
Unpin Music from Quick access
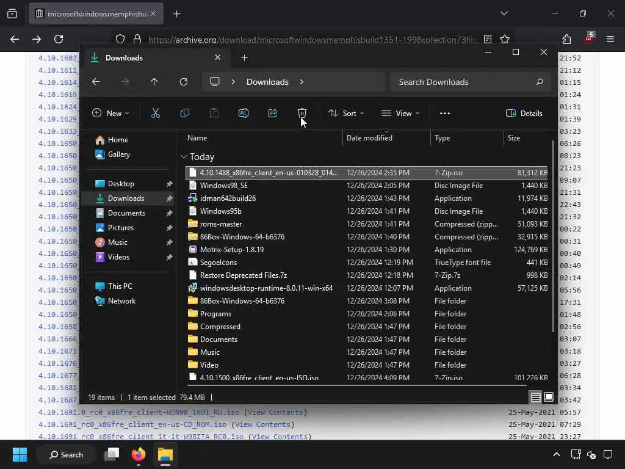[170, 242]
